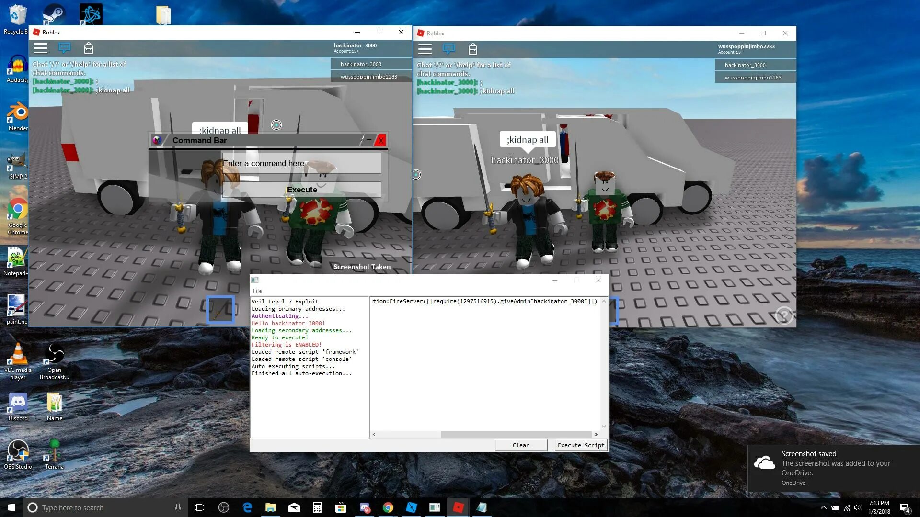Click wusspoppinjimbo2283 player tab in left Roblox

368,77
